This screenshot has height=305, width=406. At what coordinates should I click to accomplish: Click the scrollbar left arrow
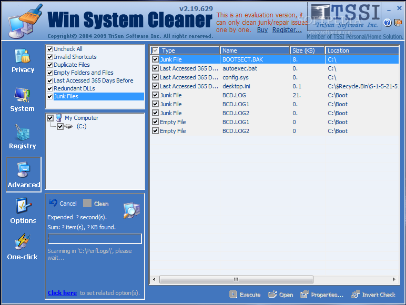click(x=154, y=279)
